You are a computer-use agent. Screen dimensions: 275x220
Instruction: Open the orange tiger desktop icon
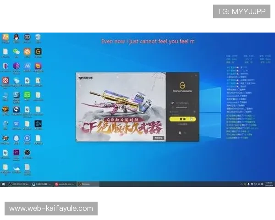point(5,138)
